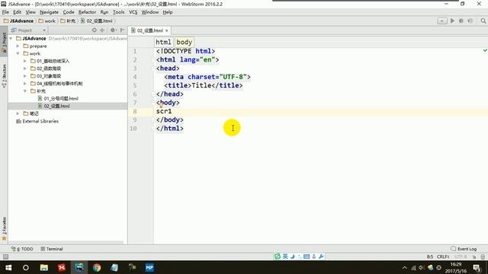Click the WebStorm taskbar icon

pos(79,267)
